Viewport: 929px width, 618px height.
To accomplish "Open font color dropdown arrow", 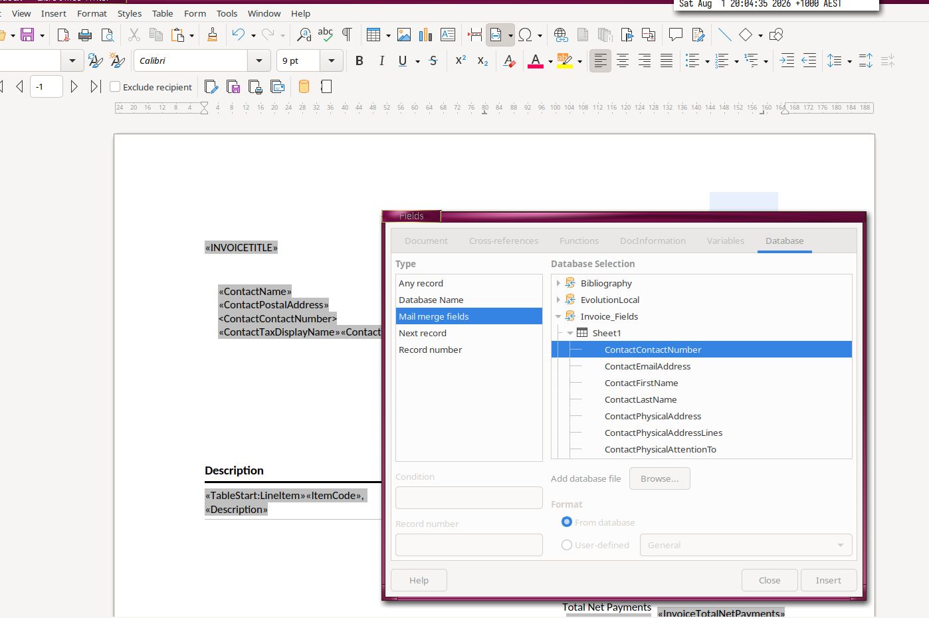I will point(550,61).
